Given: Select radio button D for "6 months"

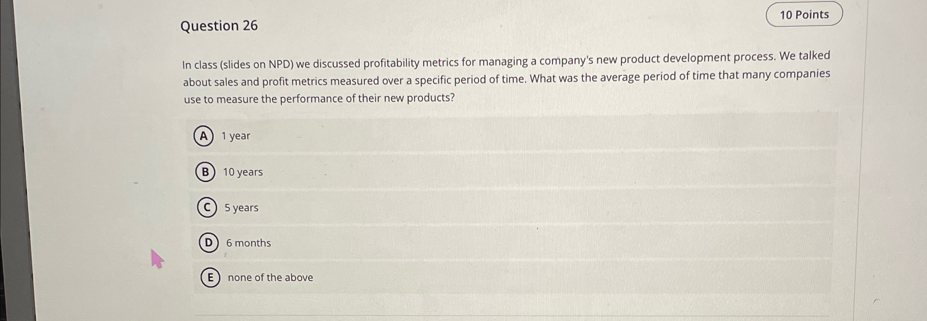Looking at the screenshot, I should point(209,244).
